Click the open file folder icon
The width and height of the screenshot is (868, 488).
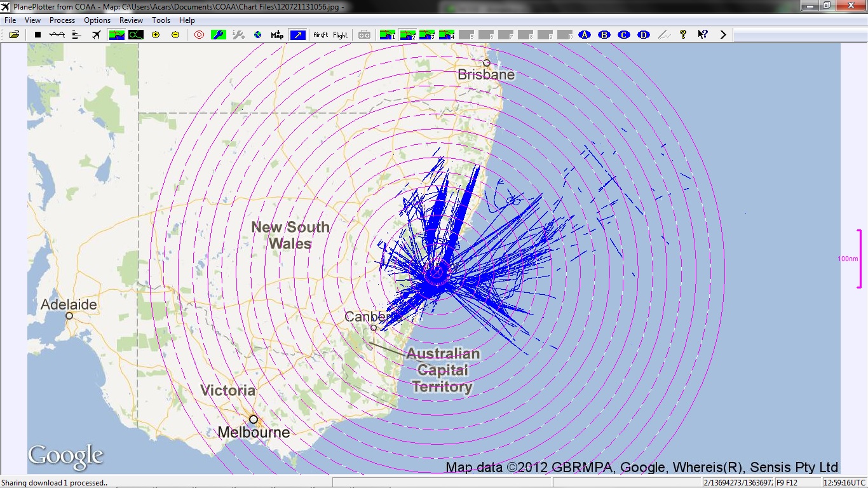[x=14, y=35]
